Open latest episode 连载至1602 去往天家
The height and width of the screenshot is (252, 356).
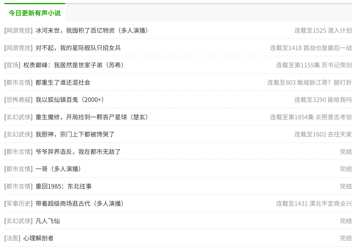pyautogui.click(x=323, y=135)
